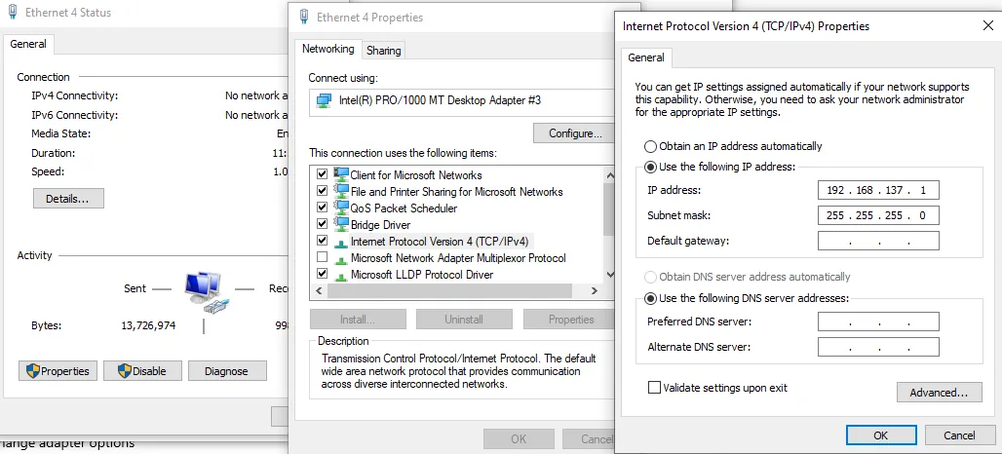This screenshot has width=1002, height=454.
Task: Click the QoS Packet Scheduler icon
Action: (341, 208)
